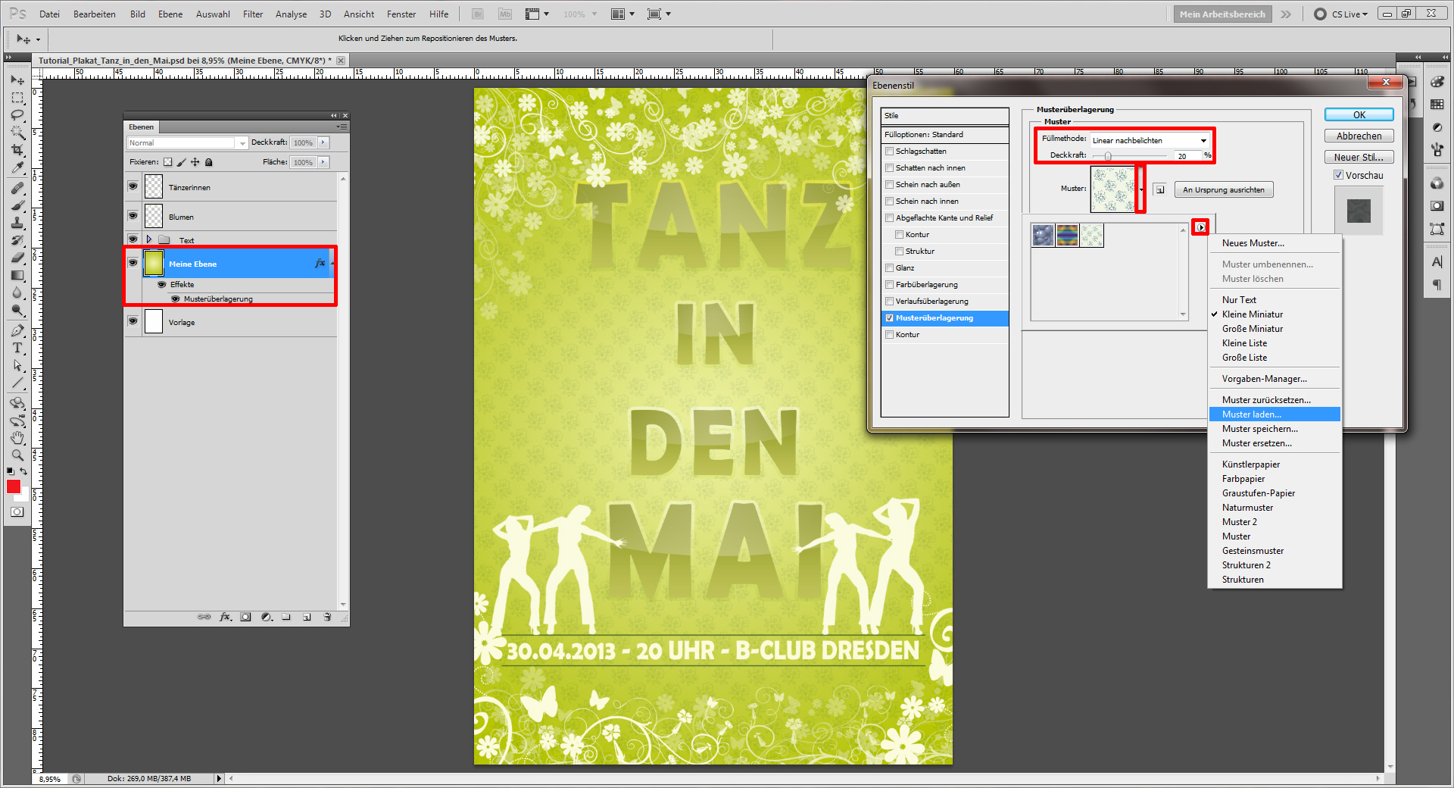This screenshot has height=788, width=1454.
Task: Open the Filter menu
Action: 253,14
